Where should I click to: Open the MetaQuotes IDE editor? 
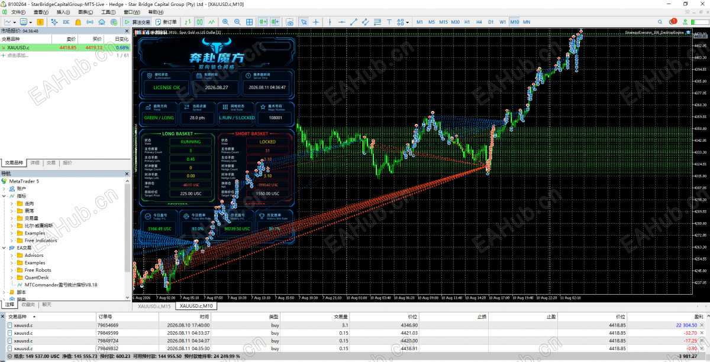[x=66, y=22]
